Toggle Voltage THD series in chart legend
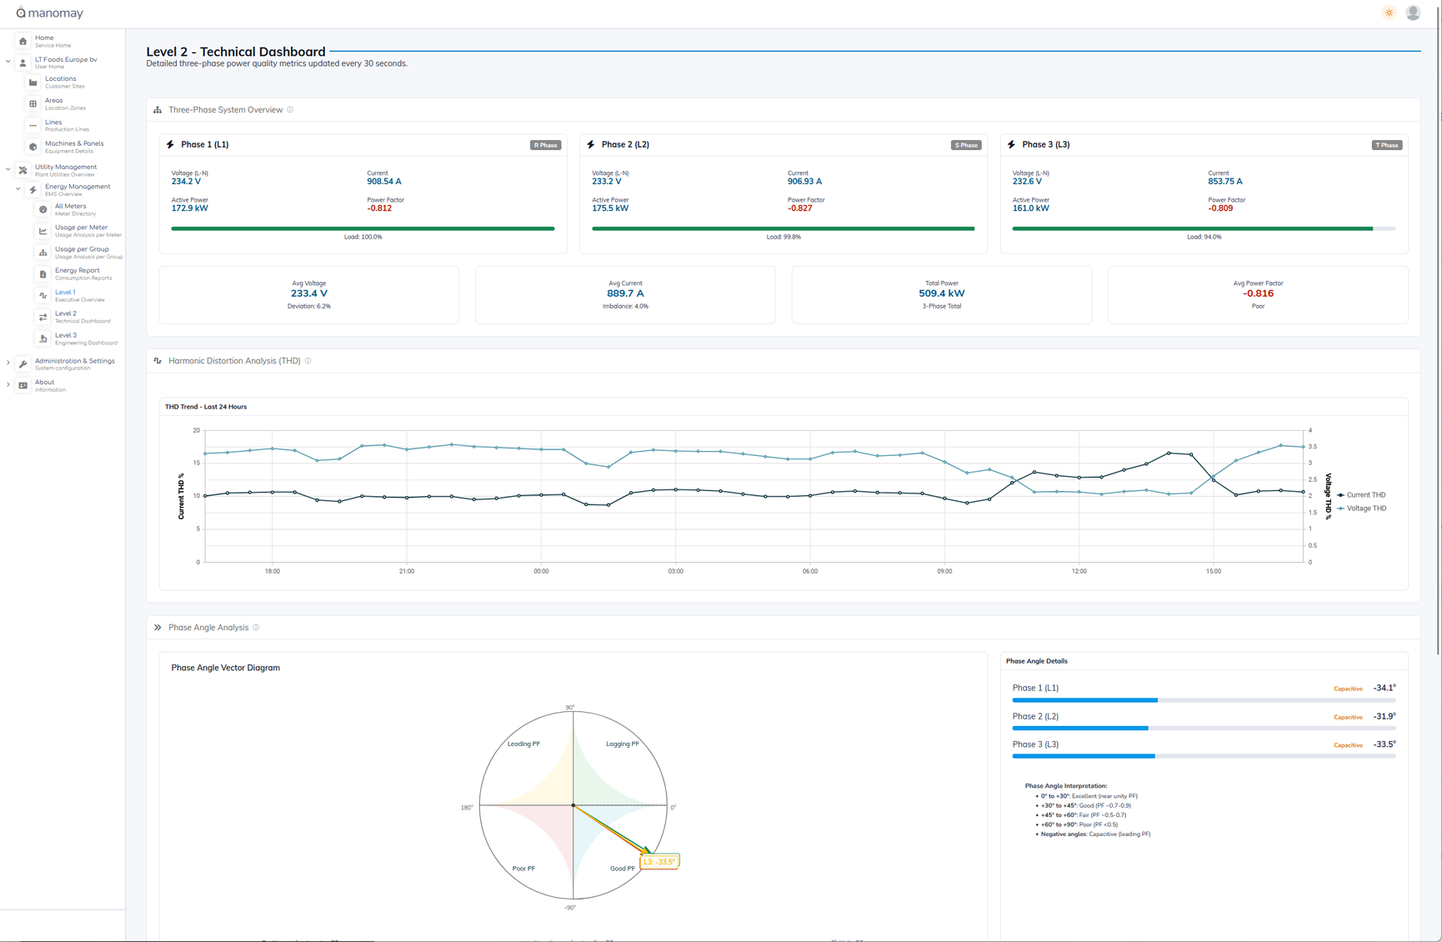Viewport: 1442px width, 942px height. tap(1364, 509)
